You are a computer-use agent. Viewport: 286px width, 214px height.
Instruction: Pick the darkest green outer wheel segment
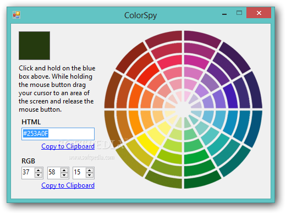[x=202, y=180]
